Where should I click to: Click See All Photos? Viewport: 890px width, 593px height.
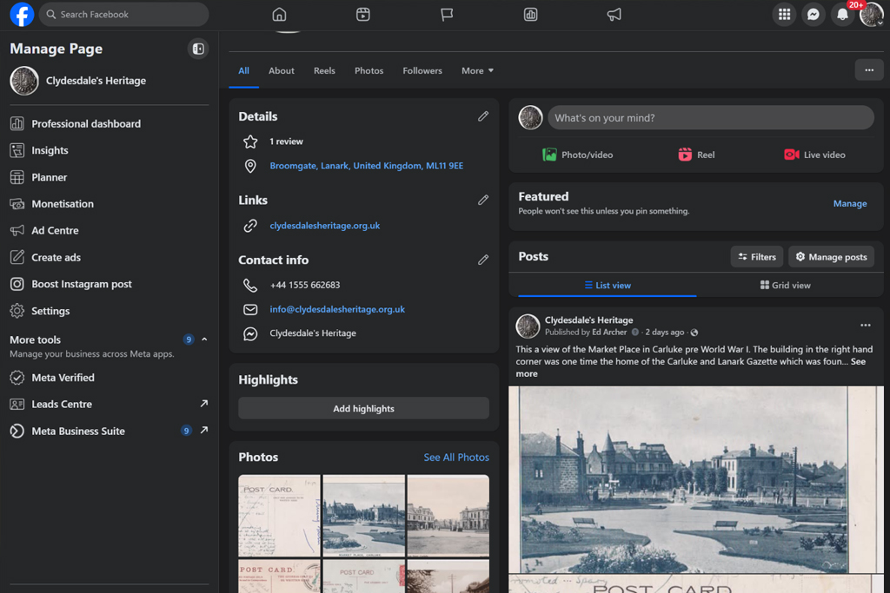coord(455,457)
